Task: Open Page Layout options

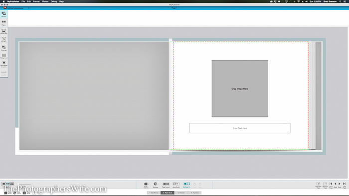Action: tap(166, 185)
